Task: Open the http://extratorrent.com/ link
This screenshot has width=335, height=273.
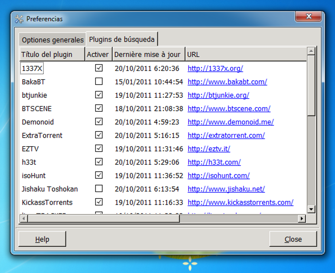Action: (x=226, y=136)
